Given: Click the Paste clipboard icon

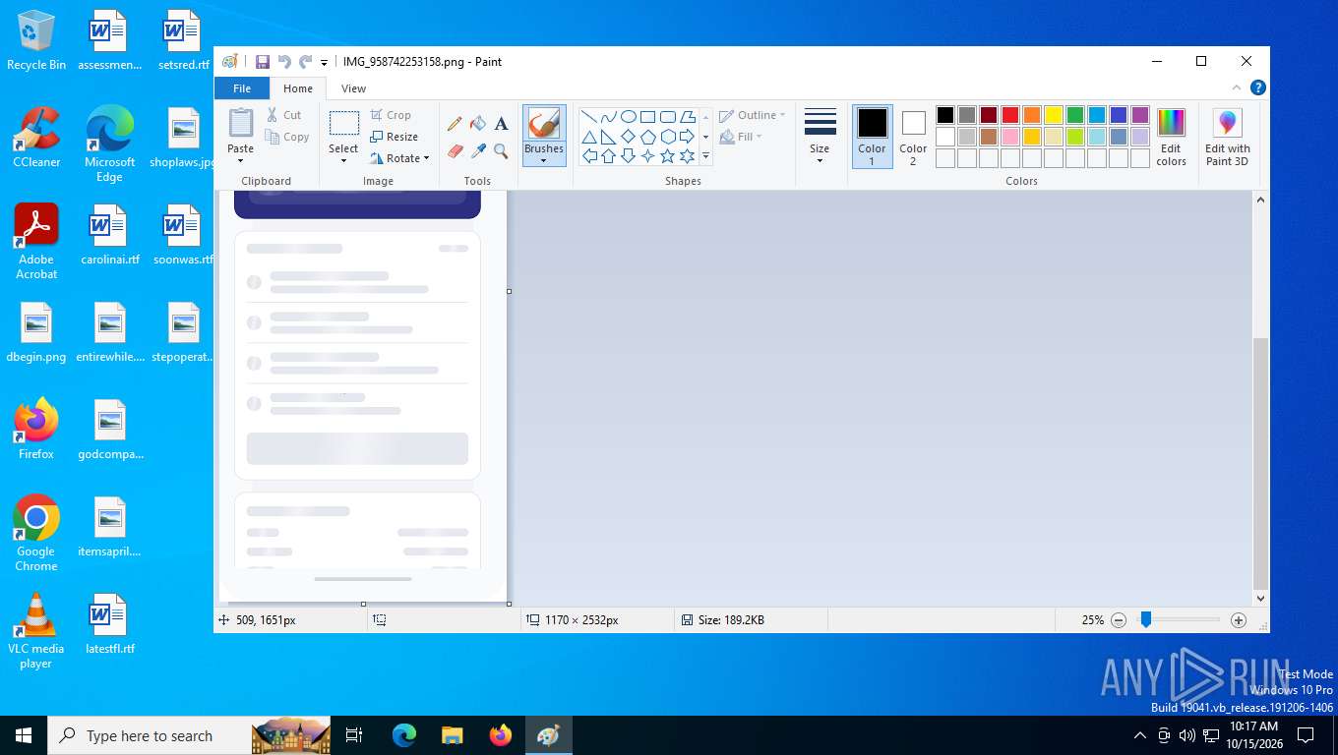Looking at the screenshot, I should click(x=241, y=123).
